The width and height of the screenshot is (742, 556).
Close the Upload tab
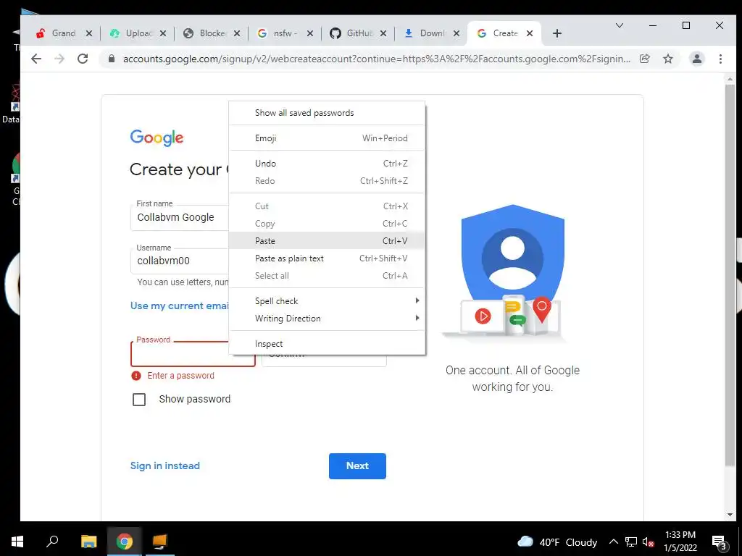pyautogui.click(x=162, y=33)
